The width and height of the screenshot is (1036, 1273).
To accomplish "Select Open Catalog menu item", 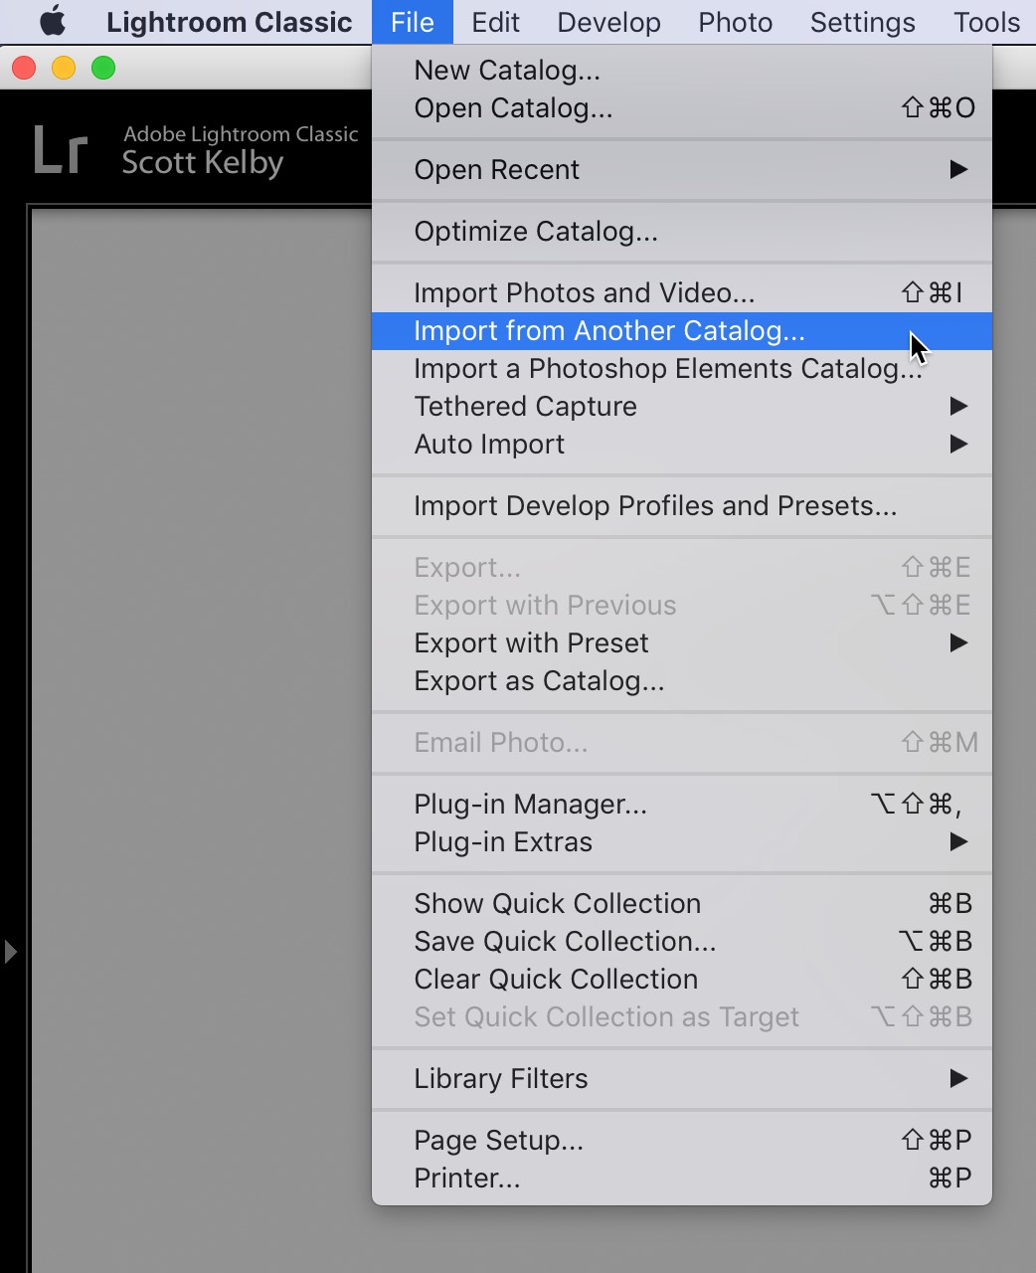I will coord(682,108).
